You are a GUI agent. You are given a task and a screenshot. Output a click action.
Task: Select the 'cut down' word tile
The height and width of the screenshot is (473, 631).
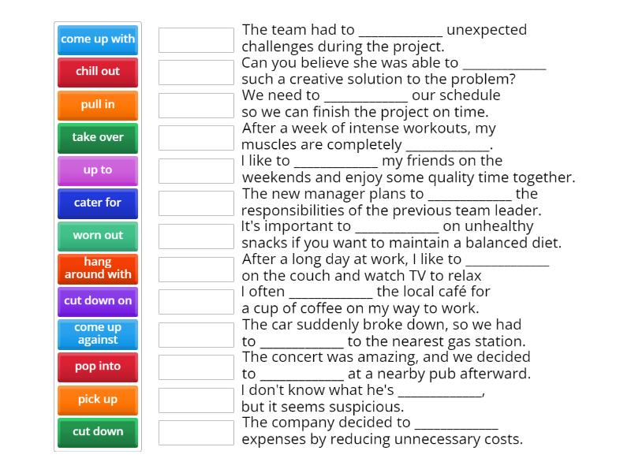coord(97,432)
